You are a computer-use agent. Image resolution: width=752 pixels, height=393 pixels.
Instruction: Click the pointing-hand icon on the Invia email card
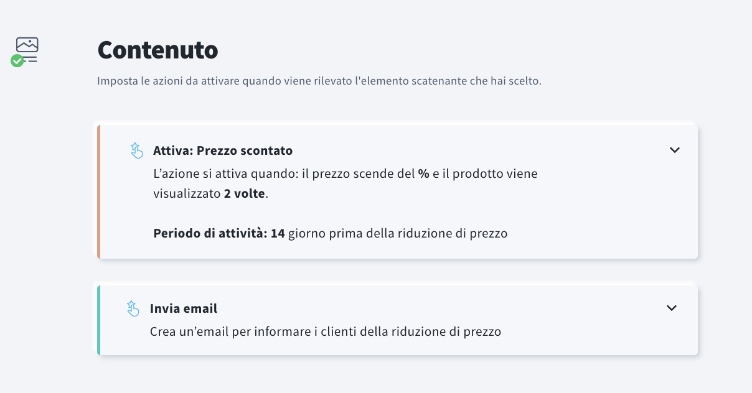click(x=133, y=309)
